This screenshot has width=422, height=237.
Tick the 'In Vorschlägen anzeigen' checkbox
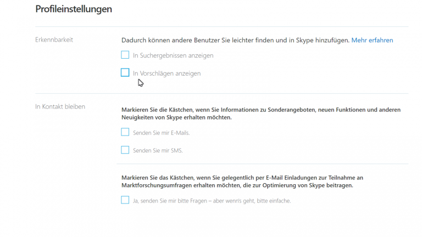(x=125, y=72)
